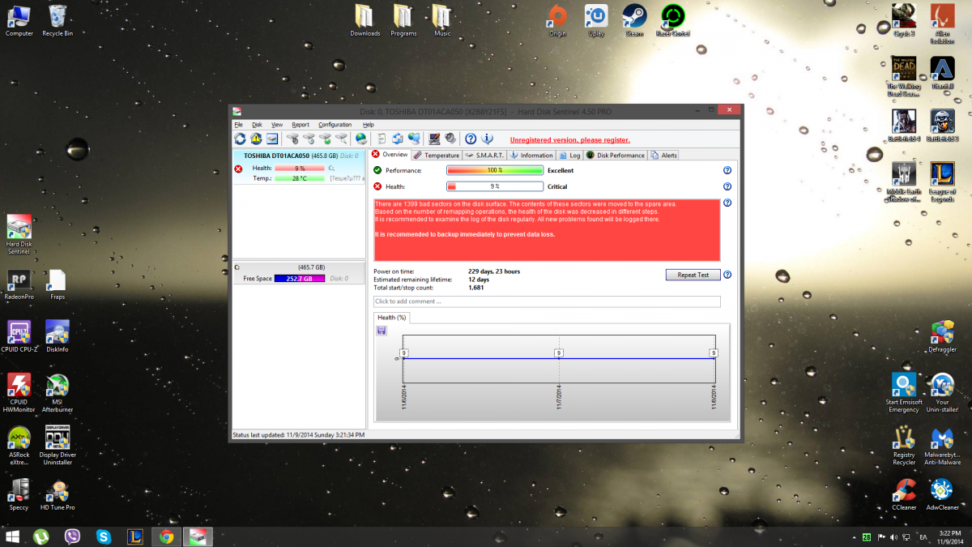Open Skype from the taskbar
Image resolution: width=972 pixels, height=547 pixels.
pyautogui.click(x=103, y=536)
